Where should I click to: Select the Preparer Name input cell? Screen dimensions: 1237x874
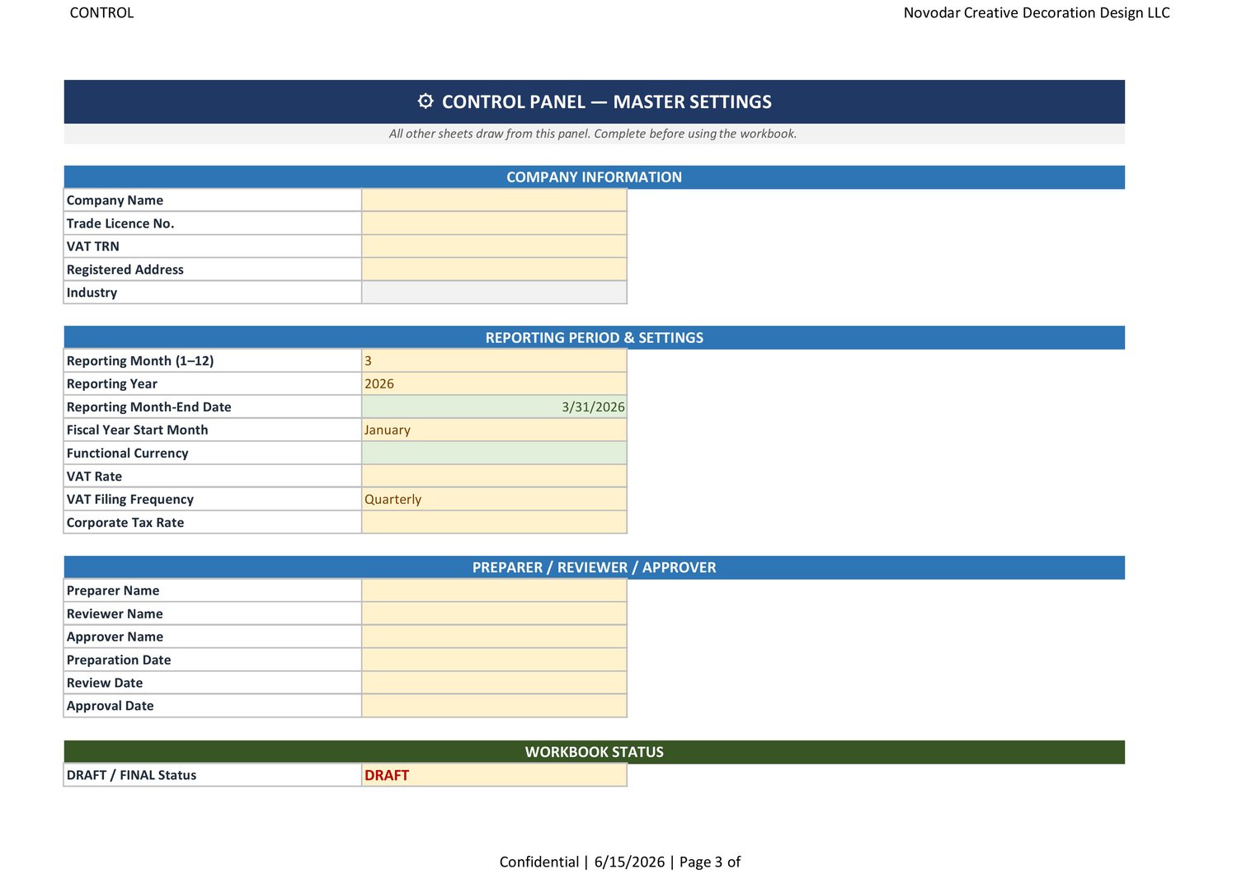click(494, 591)
